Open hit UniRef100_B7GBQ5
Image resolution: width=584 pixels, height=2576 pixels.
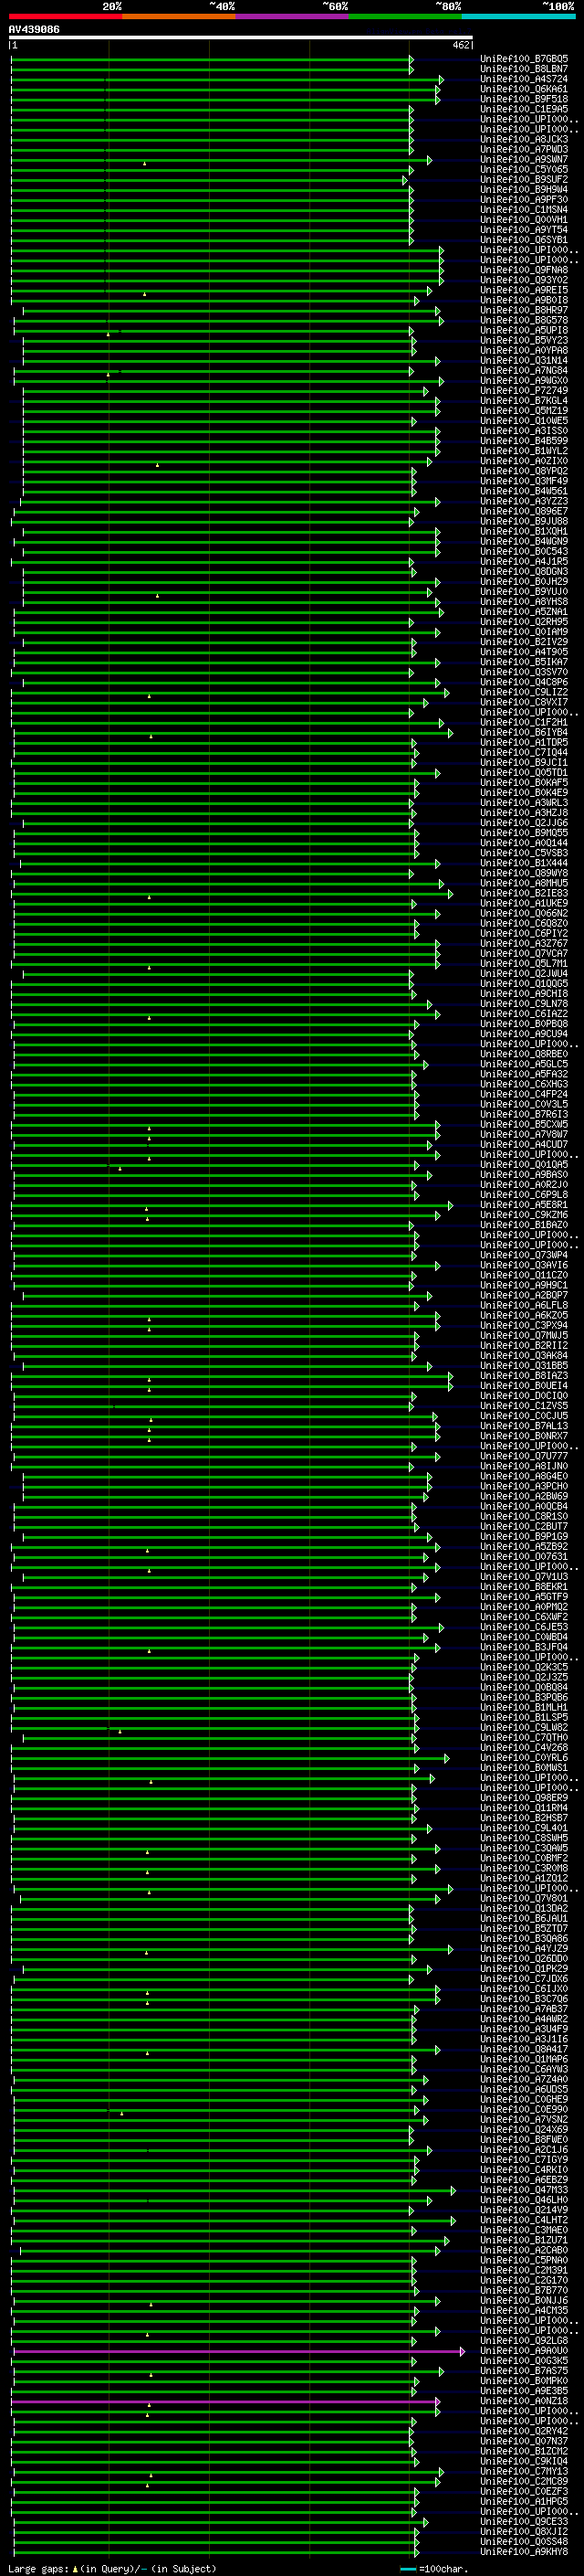coord(524,59)
